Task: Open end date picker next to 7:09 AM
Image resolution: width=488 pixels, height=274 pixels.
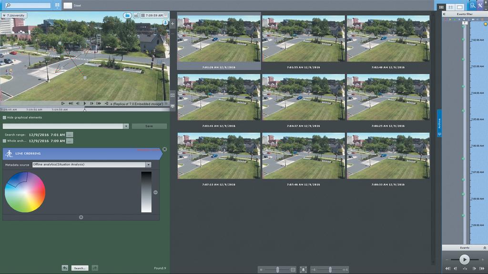Action: coord(70,141)
